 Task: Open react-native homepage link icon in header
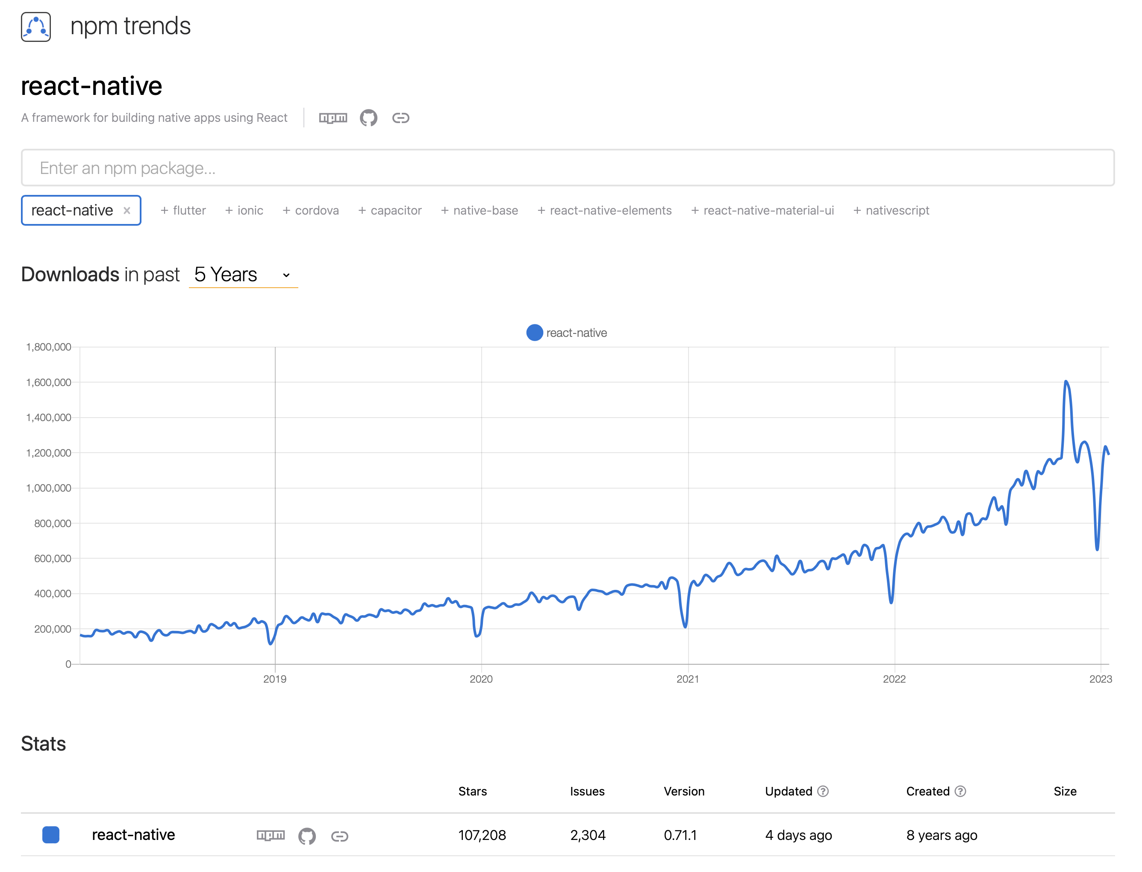[x=400, y=118]
